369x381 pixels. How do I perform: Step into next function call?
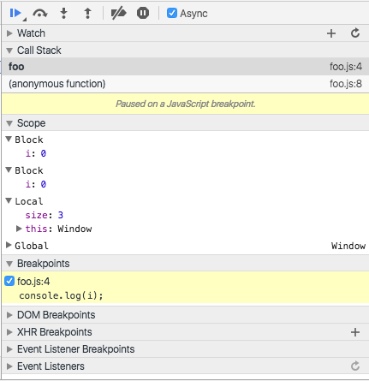[x=63, y=13]
